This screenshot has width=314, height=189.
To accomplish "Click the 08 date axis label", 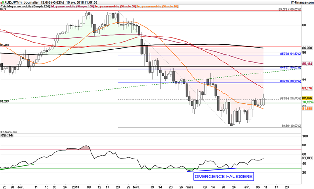I will [89, 187].
